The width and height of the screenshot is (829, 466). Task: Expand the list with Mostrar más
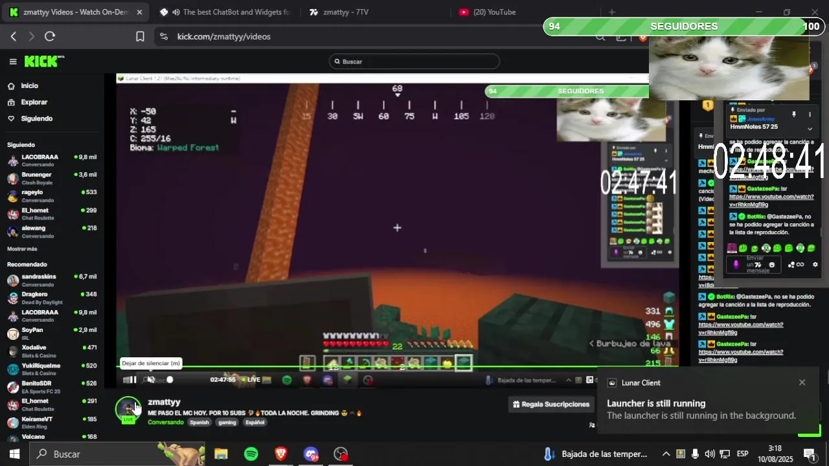pos(22,249)
